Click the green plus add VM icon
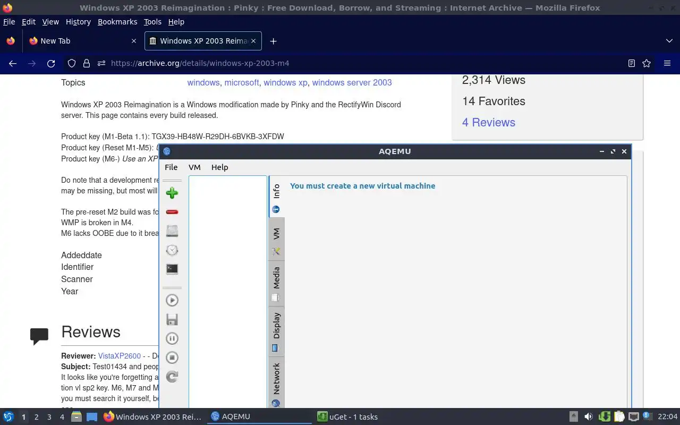The width and height of the screenshot is (680, 425). 172,193
